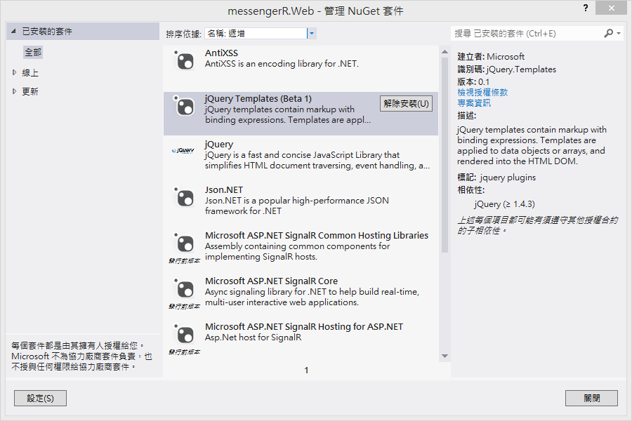Image resolution: width=632 pixels, height=421 pixels.
Task: Expand the 更新 tree node
Action: coord(14,91)
